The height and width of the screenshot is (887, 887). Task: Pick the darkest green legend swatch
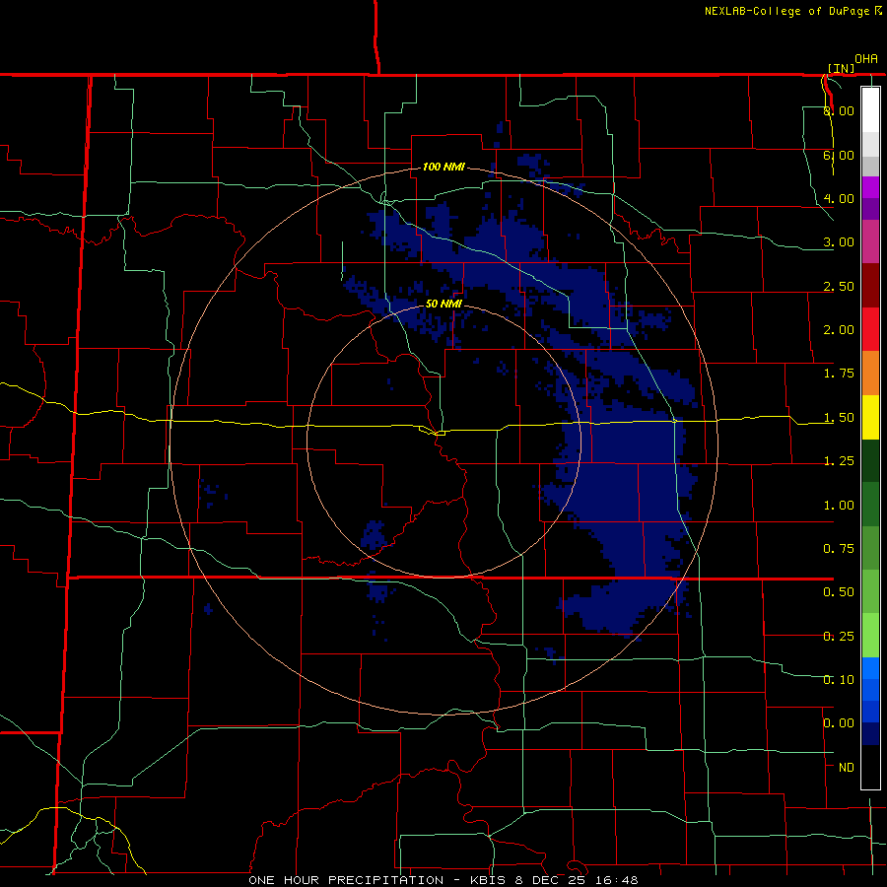[870, 460]
